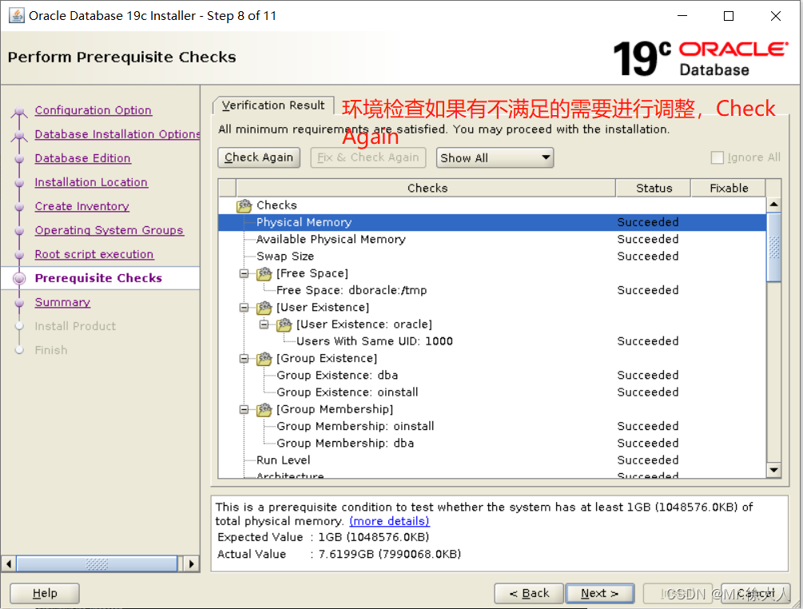Click the Checks root folder icon

(244, 205)
